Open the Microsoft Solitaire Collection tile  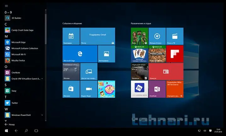click(139, 54)
